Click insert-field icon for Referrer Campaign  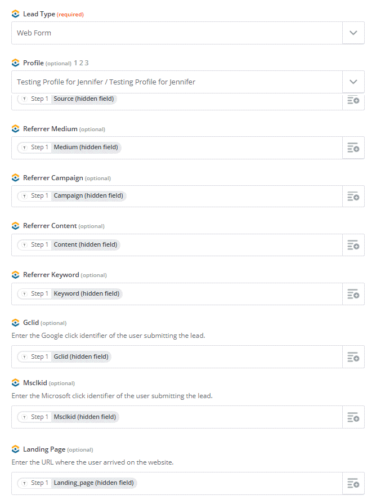353,197
